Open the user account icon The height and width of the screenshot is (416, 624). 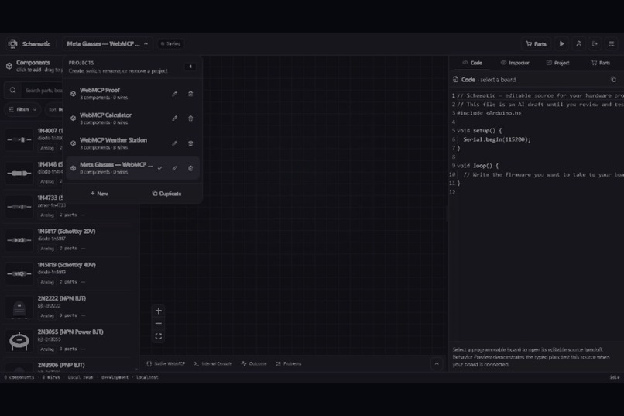pyautogui.click(x=578, y=44)
